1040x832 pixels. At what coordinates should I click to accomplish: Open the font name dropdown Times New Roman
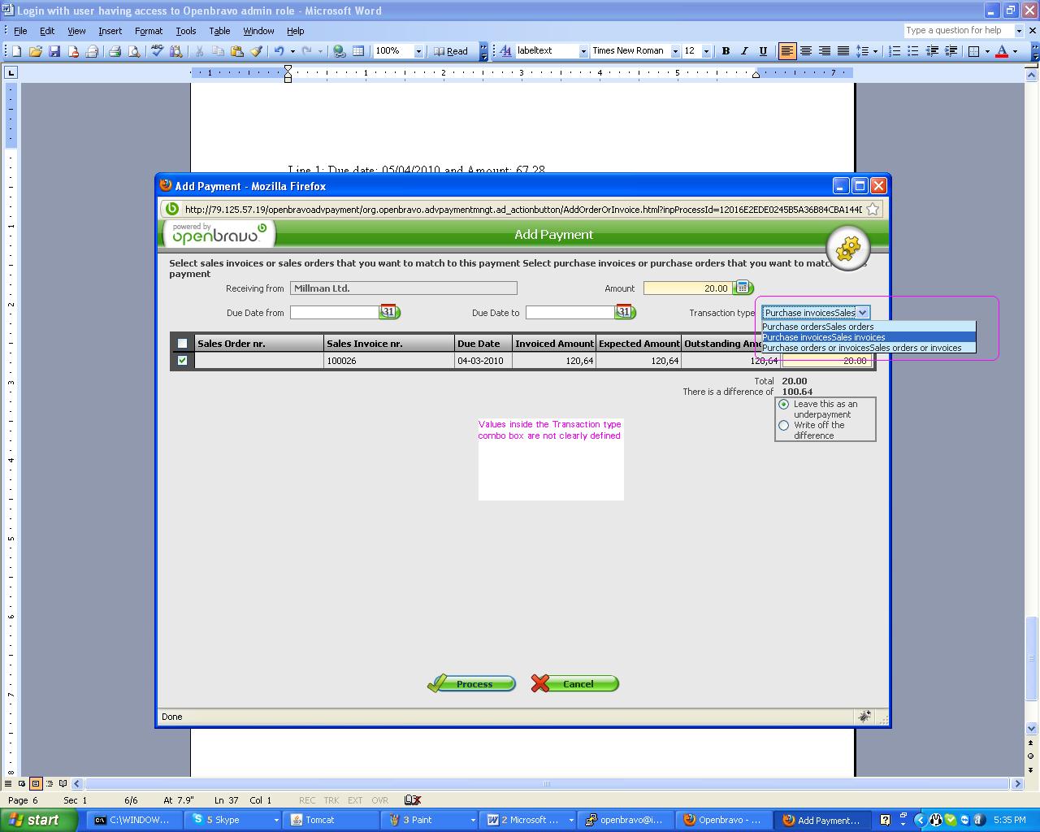(674, 51)
